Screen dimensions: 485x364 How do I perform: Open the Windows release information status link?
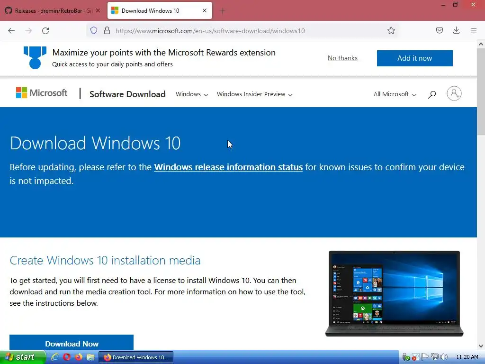(228, 167)
